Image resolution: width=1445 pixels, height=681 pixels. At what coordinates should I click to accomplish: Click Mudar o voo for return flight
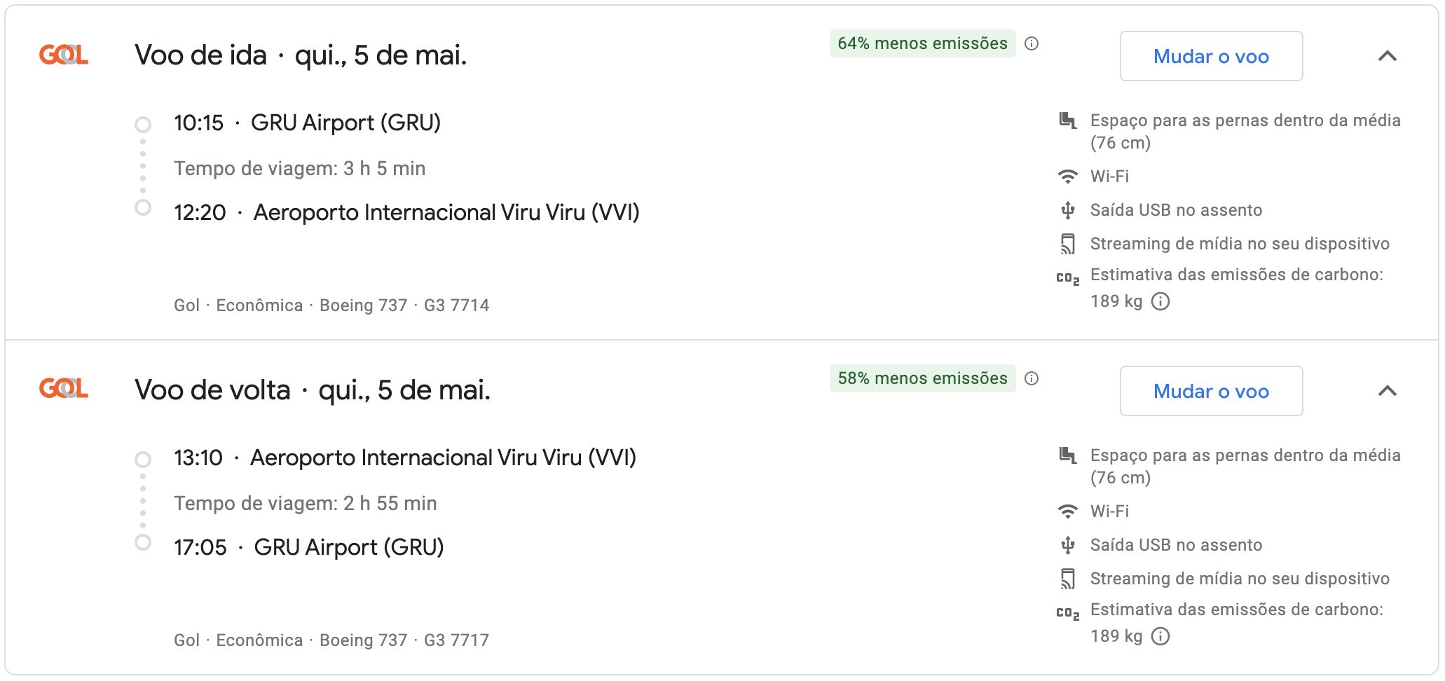tap(1211, 391)
